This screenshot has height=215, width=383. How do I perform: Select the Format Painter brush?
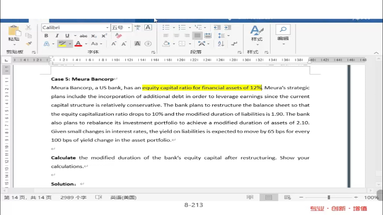(x=29, y=43)
